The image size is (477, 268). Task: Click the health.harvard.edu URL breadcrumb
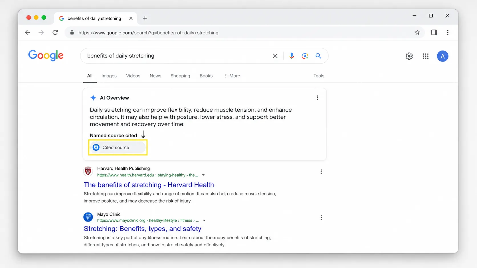pyautogui.click(x=148, y=175)
